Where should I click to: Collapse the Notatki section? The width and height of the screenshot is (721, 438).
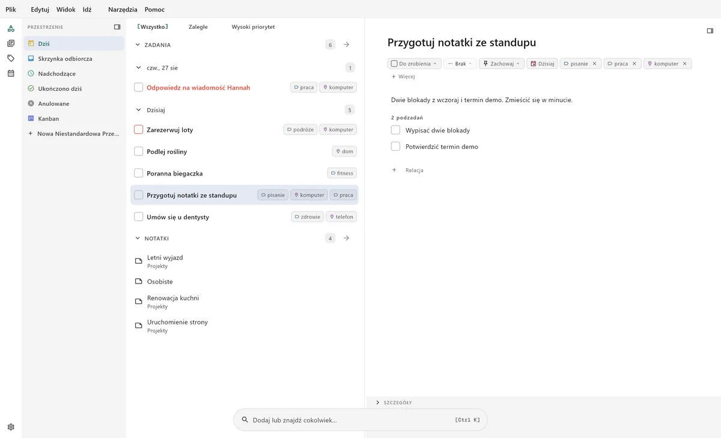click(x=138, y=239)
